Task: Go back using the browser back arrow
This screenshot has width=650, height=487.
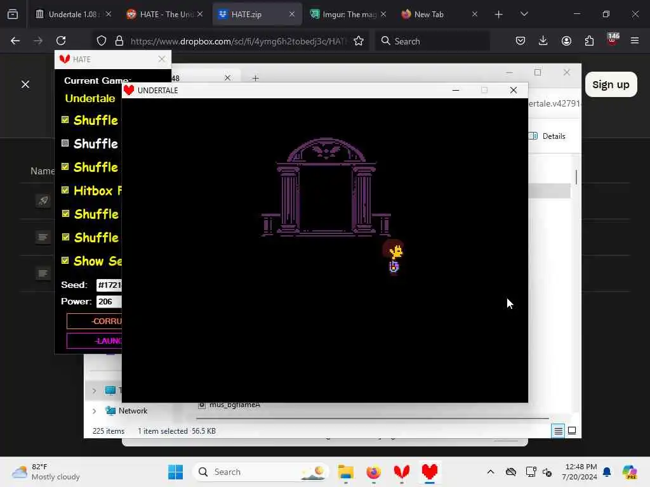Action: coord(15,41)
